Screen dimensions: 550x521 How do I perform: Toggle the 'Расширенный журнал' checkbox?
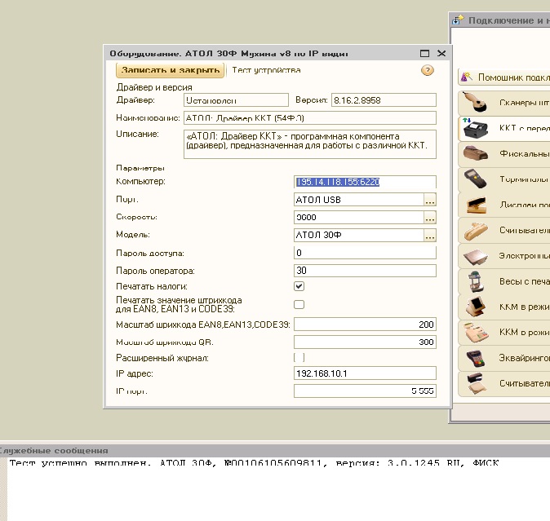[299, 357]
